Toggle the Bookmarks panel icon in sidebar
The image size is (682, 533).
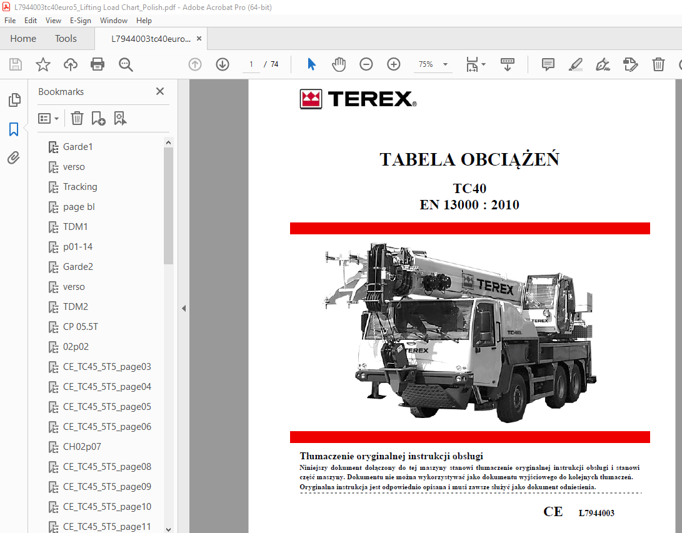(14, 129)
